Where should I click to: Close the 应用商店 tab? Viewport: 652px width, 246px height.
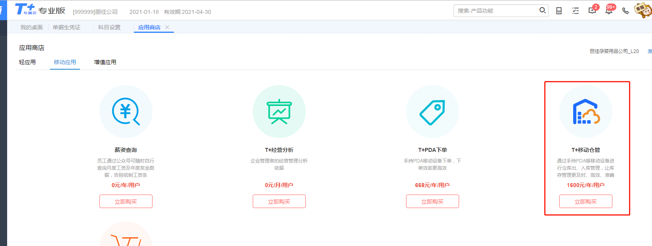coord(167,27)
